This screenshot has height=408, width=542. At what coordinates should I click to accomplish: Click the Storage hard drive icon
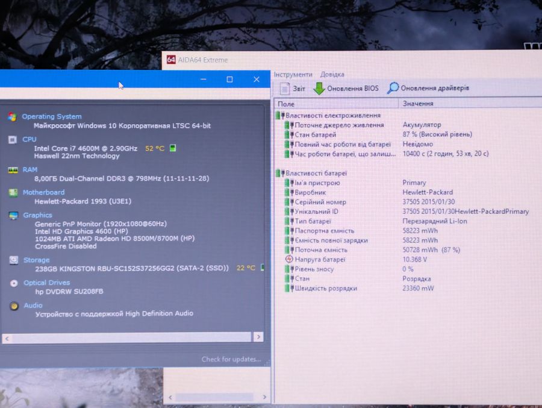click(14, 260)
